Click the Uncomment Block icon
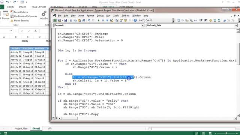 point(219,20)
